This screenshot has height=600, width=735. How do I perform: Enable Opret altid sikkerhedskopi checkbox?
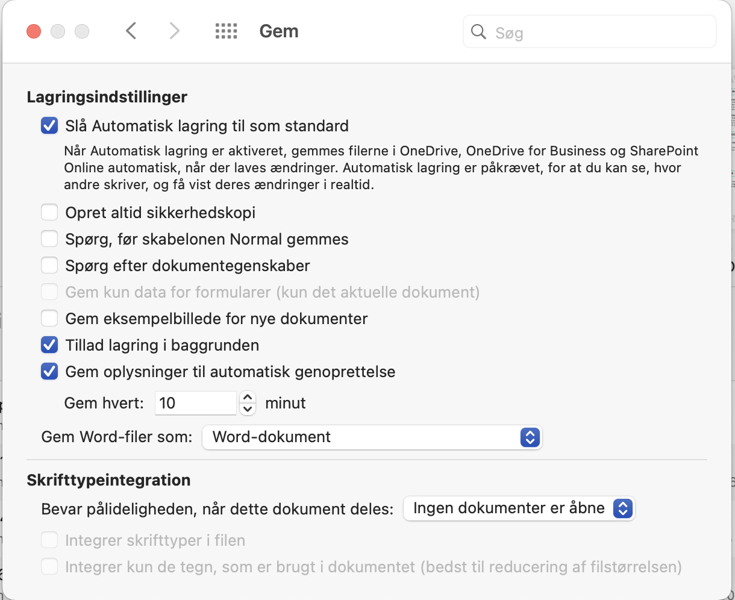coord(49,213)
